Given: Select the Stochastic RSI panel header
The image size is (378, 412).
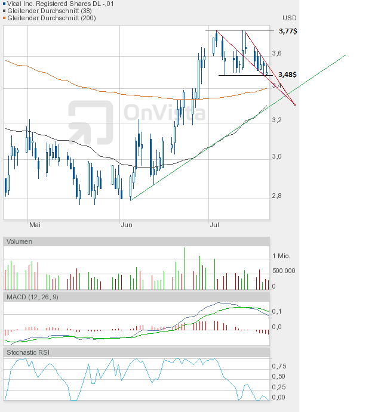Looking at the screenshot, I should coord(28,352).
